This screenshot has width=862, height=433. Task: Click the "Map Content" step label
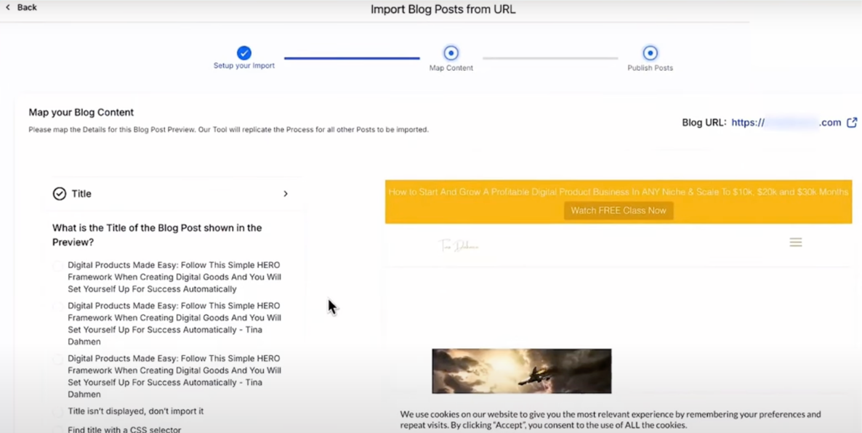[x=451, y=68]
